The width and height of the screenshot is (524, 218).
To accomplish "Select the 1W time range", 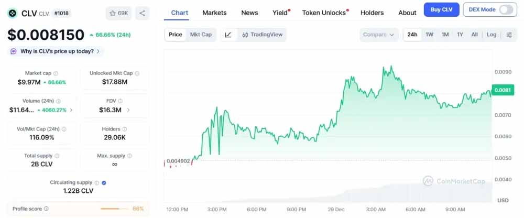I will click(429, 35).
